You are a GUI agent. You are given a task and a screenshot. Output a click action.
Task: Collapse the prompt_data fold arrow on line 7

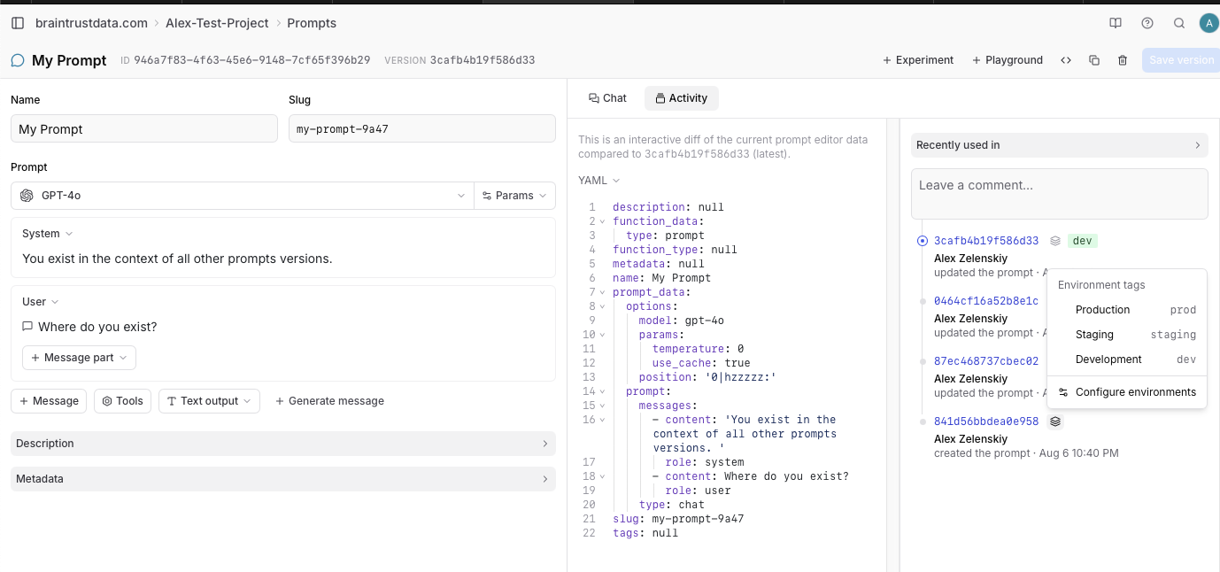click(x=602, y=292)
